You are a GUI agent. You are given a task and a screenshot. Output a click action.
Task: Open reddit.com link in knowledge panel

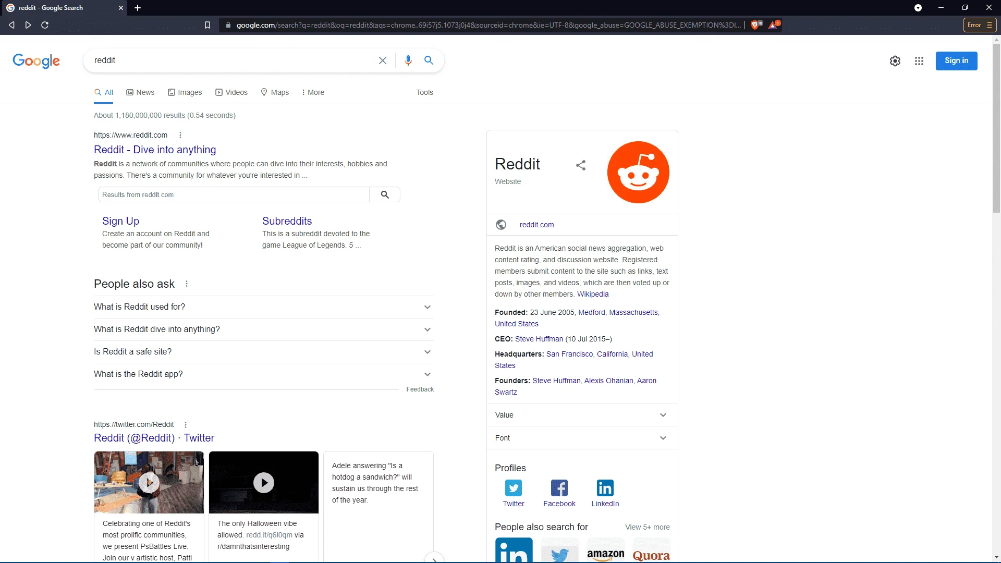click(x=537, y=225)
